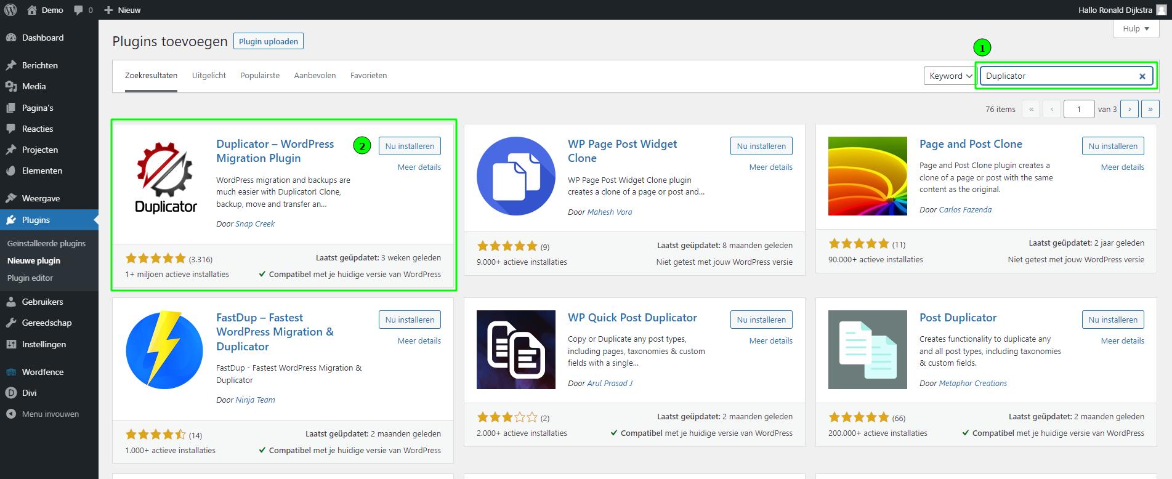Open the Arul Prasad J author link
The image size is (1172, 479).
610,383
